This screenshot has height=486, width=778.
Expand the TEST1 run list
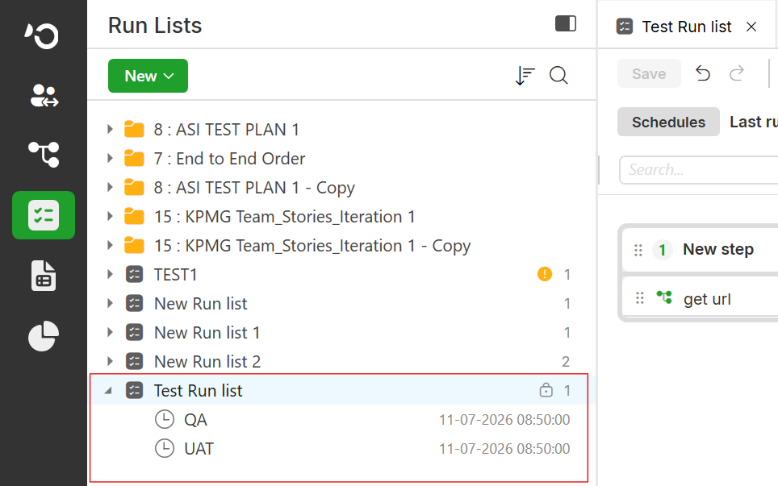[x=110, y=275]
